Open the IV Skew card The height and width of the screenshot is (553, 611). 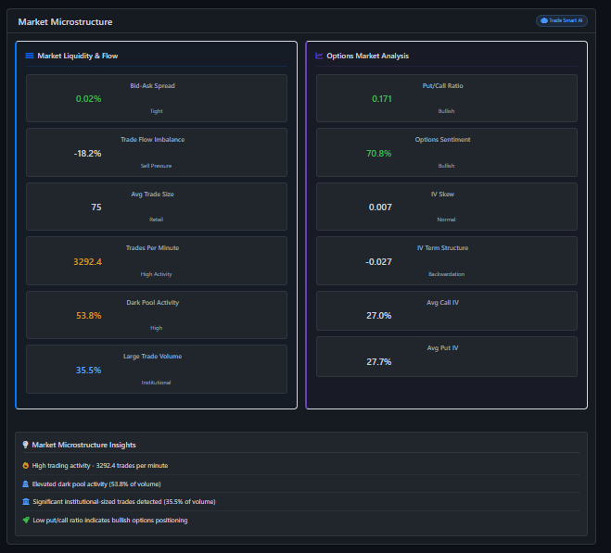pyautogui.click(x=446, y=206)
